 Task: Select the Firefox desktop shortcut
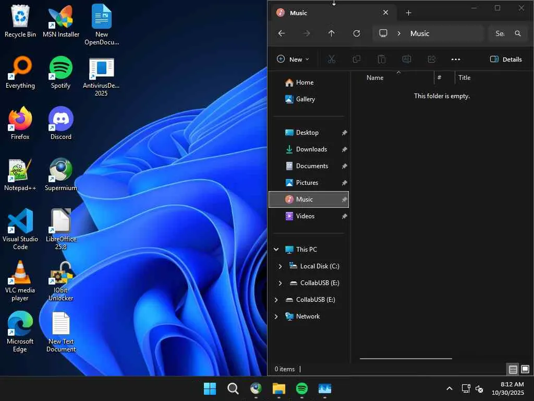pyautogui.click(x=20, y=123)
